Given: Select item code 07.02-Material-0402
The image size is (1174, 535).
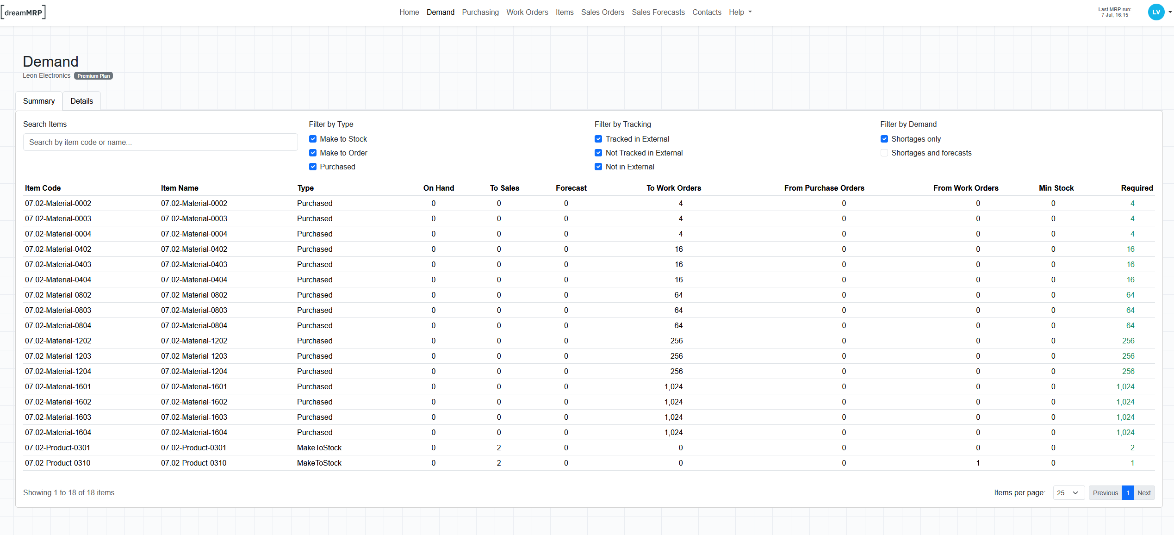Looking at the screenshot, I should click(x=58, y=249).
